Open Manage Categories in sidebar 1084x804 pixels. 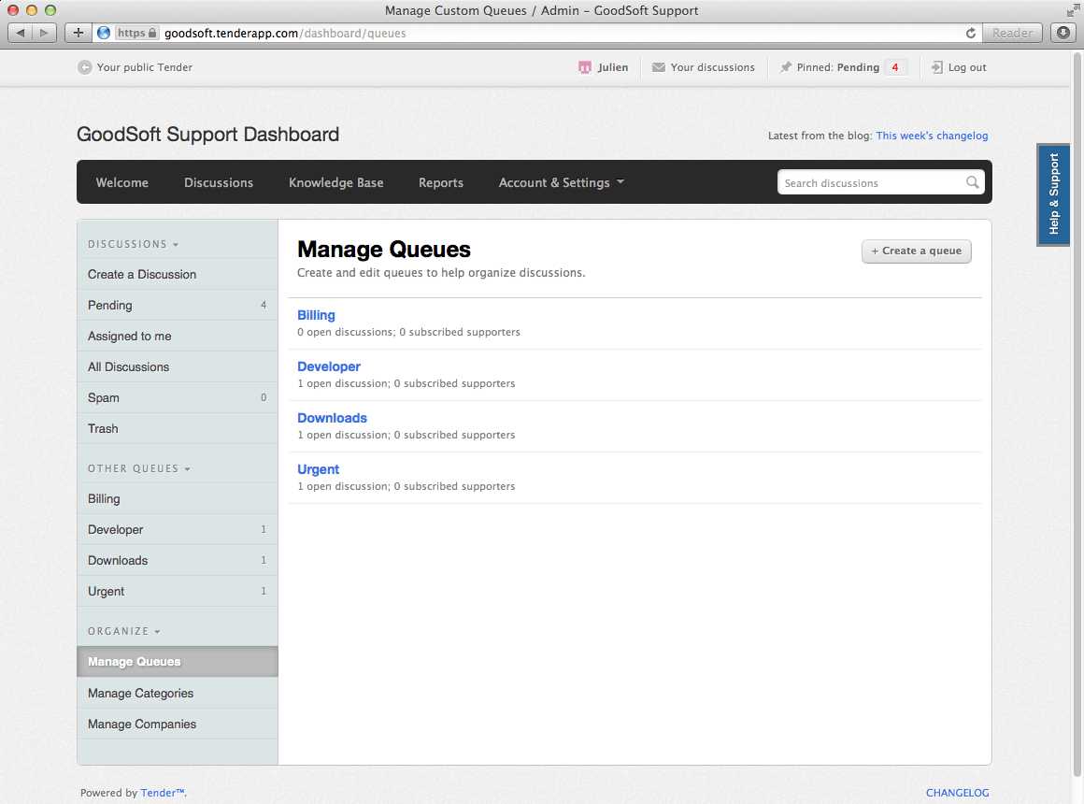(178, 693)
